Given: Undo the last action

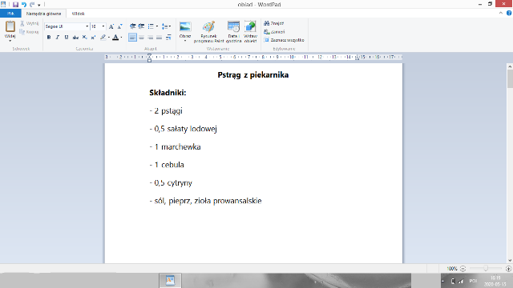Looking at the screenshot, I should 24,5.
